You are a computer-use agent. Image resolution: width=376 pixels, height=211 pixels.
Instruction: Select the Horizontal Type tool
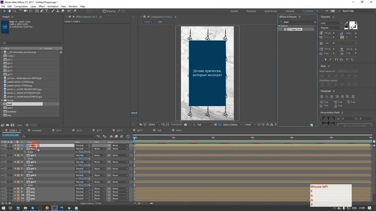point(47,11)
